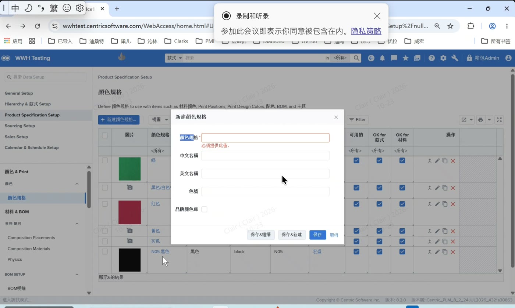Open the 款式 search category dropdown
This screenshot has width=515, height=308.
coord(174,58)
